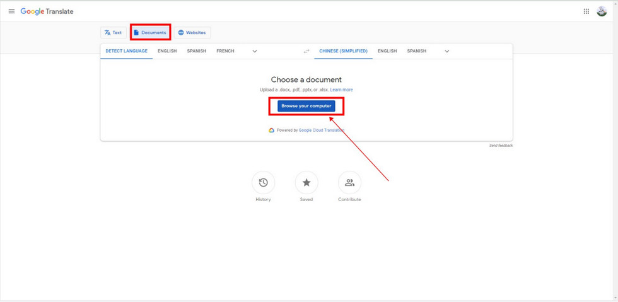Click Send feedback

501,146
